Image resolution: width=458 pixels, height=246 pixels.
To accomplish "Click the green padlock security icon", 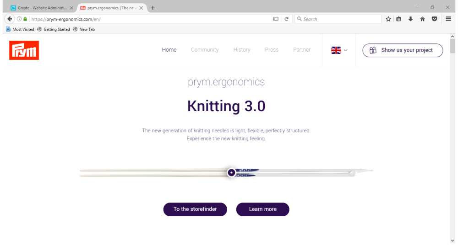I will click(25, 19).
